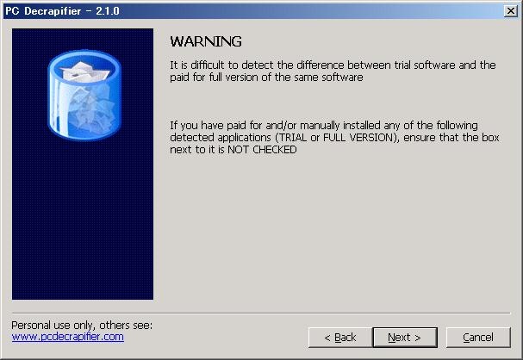This screenshot has height=360, width=523.
Task: Close the PC Decrapifier window
Action: point(511,11)
